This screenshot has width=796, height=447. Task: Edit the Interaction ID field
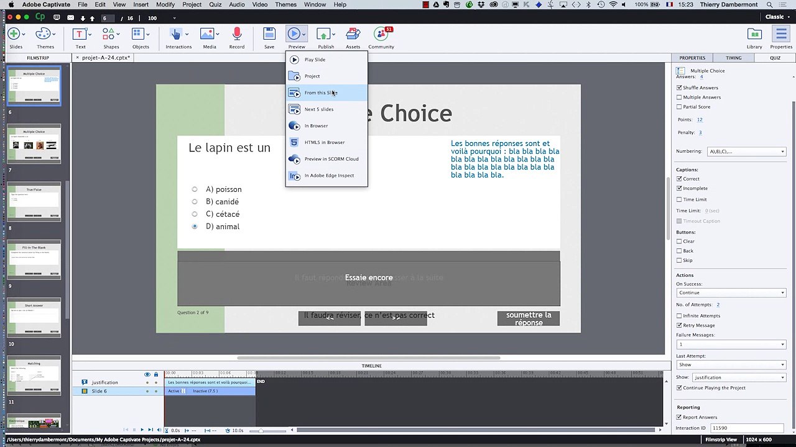746,428
